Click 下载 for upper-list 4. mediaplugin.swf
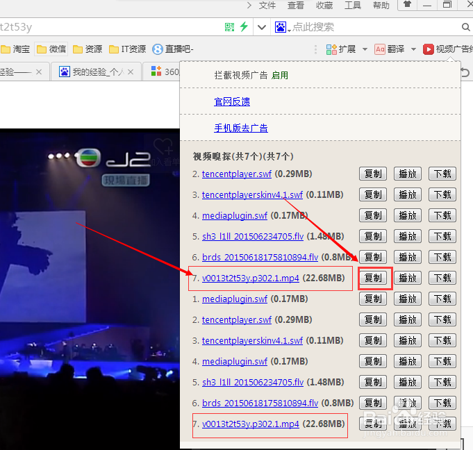The height and width of the screenshot is (450, 473). coord(442,215)
